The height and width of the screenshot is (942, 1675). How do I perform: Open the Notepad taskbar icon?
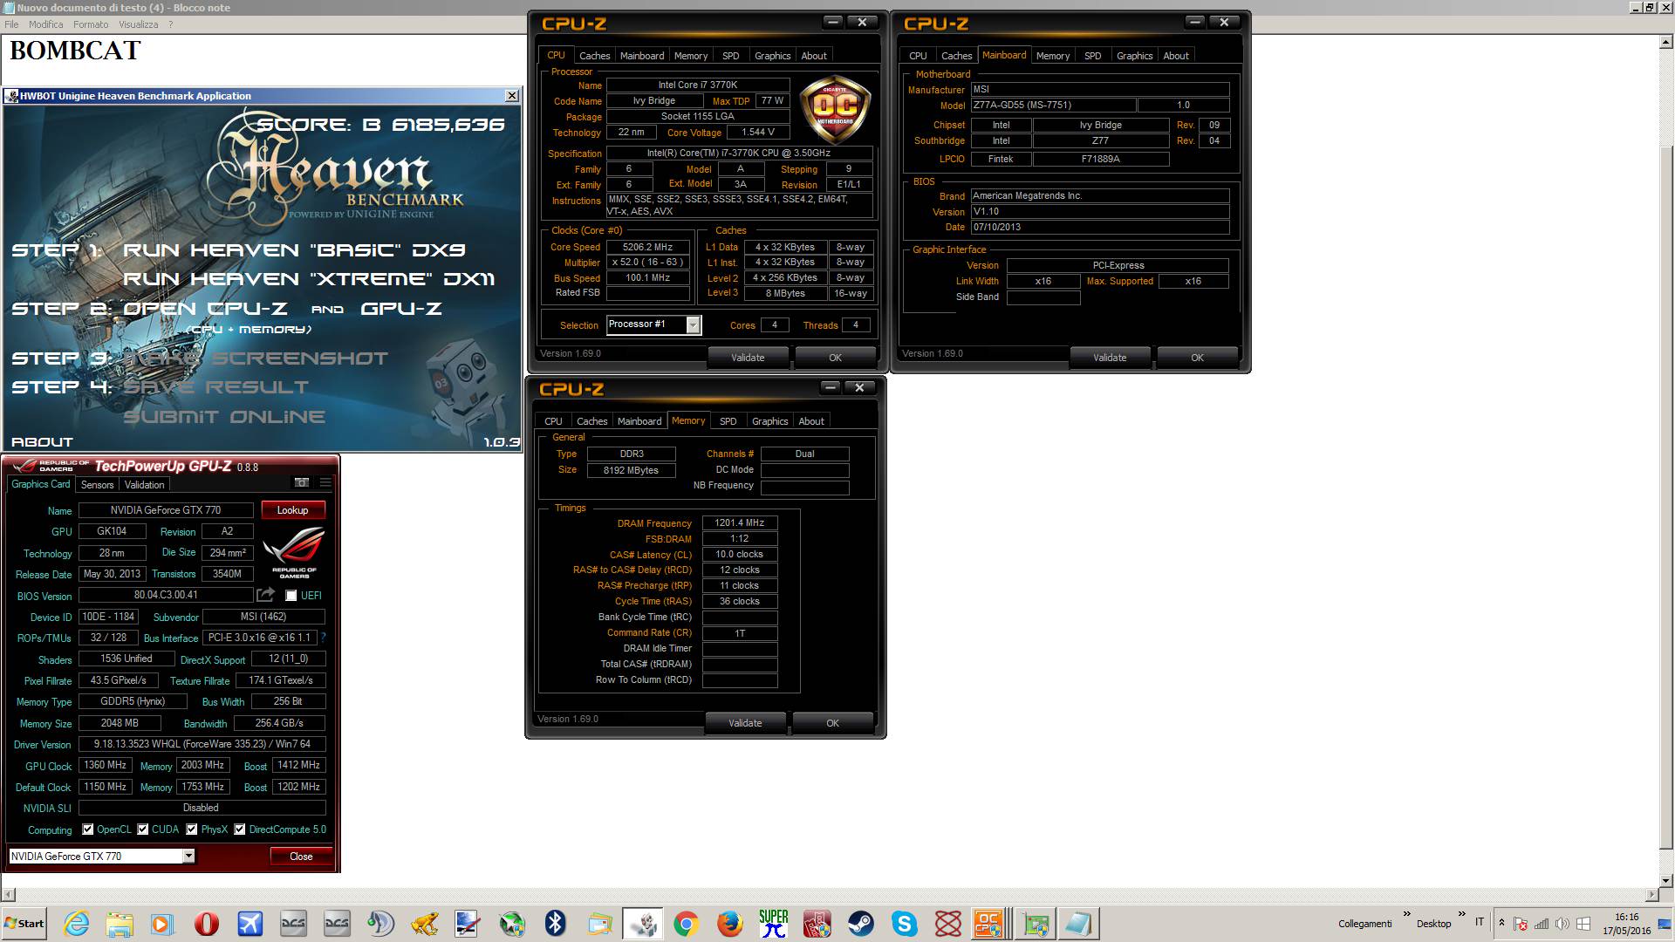coord(1078,923)
